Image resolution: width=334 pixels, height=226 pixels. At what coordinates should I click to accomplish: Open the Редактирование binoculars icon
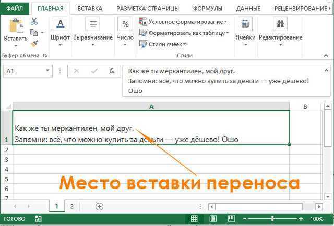tap(281, 24)
